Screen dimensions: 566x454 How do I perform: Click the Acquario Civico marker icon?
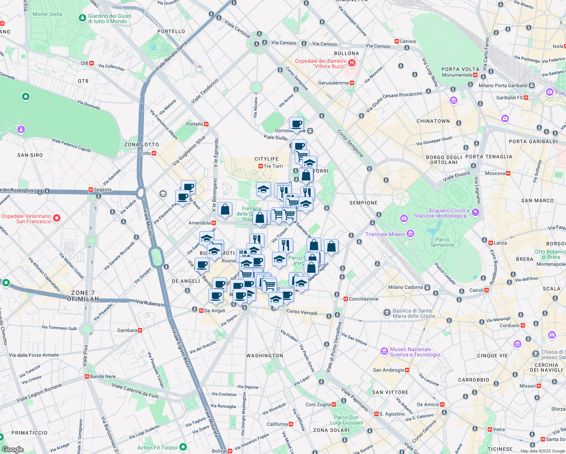click(x=476, y=212)
